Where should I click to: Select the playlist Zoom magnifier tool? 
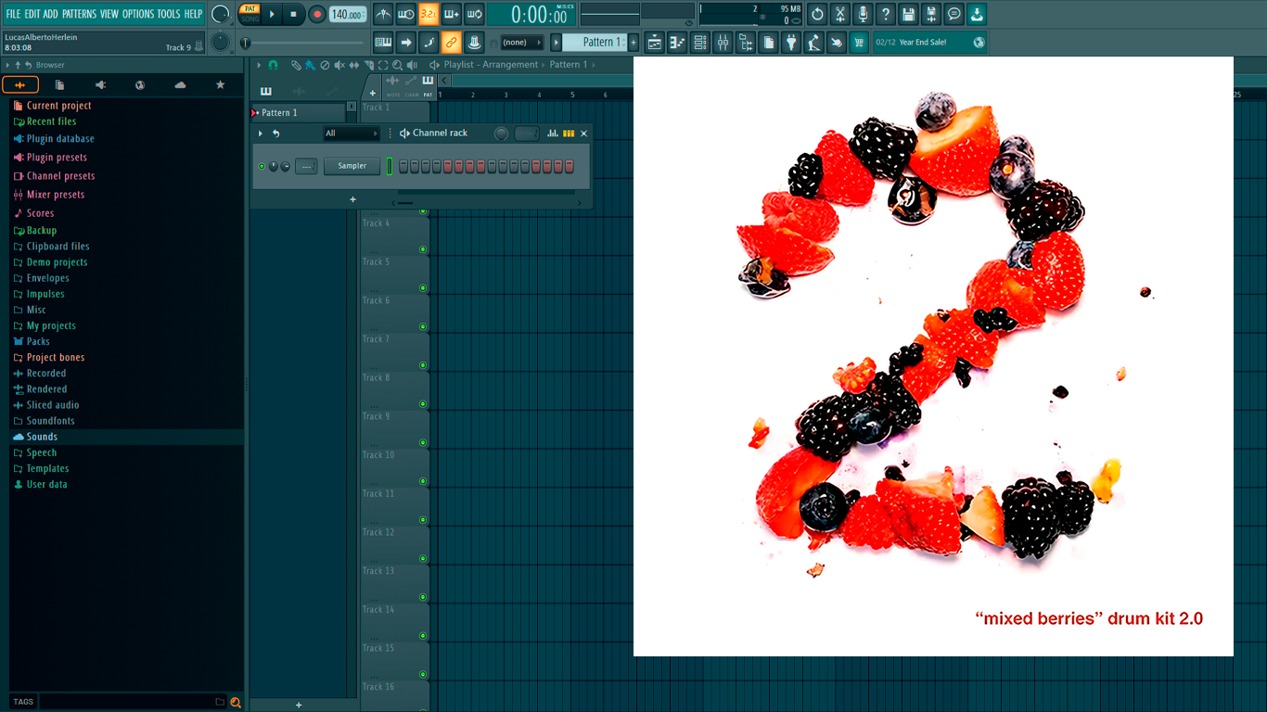click(397, 65)
